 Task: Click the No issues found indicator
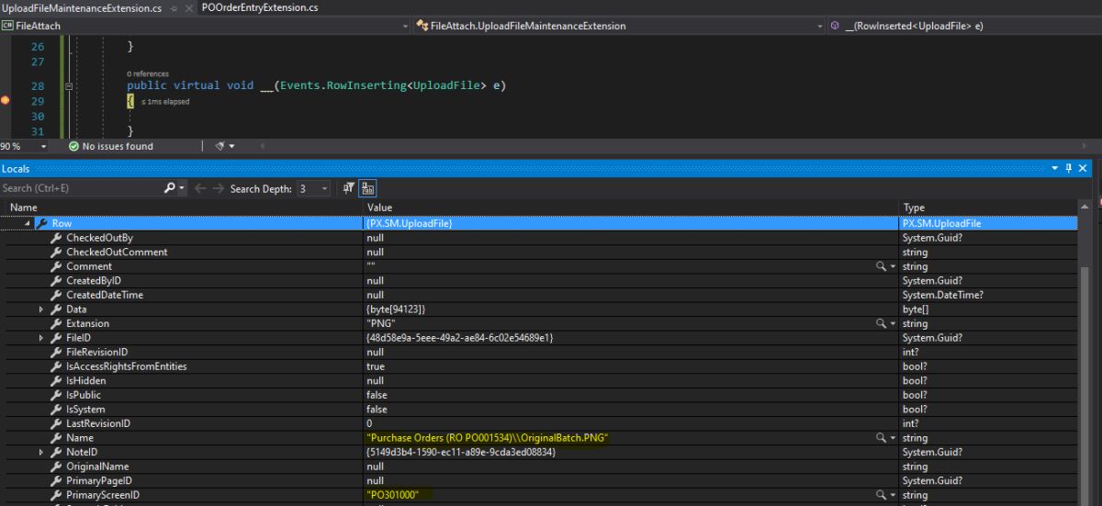111,146
